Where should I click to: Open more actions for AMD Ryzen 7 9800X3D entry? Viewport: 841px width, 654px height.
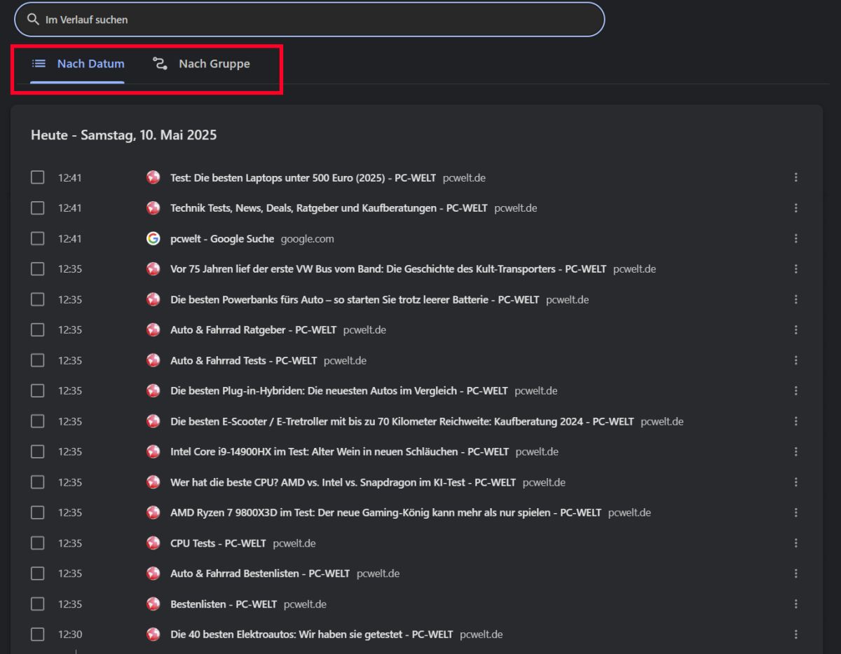[795, 512]
